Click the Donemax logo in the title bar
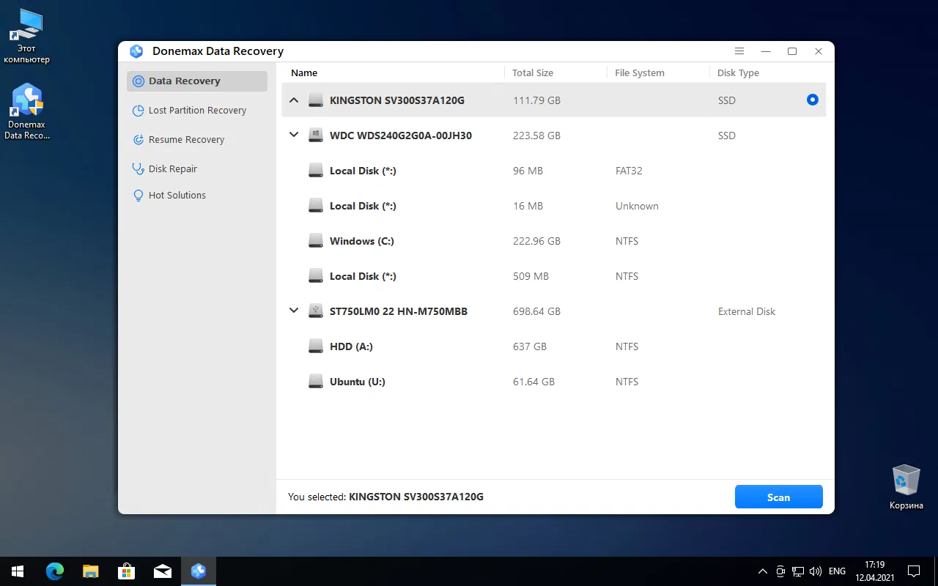Screen dimensions: 938x586 [x=136, y=51]
